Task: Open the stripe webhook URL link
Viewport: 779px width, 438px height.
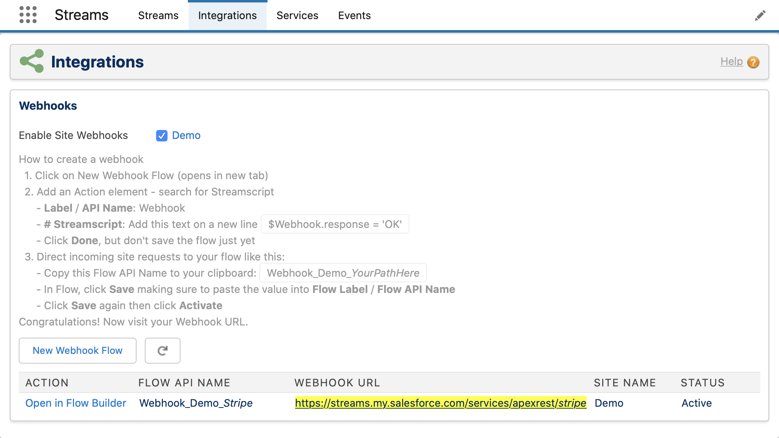Action: click(441, 403)
